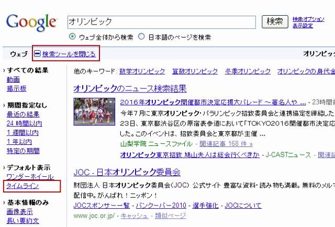Filter by 最近の結果
The height and width of the screenshot is (227, 335).
click(23, 114)
